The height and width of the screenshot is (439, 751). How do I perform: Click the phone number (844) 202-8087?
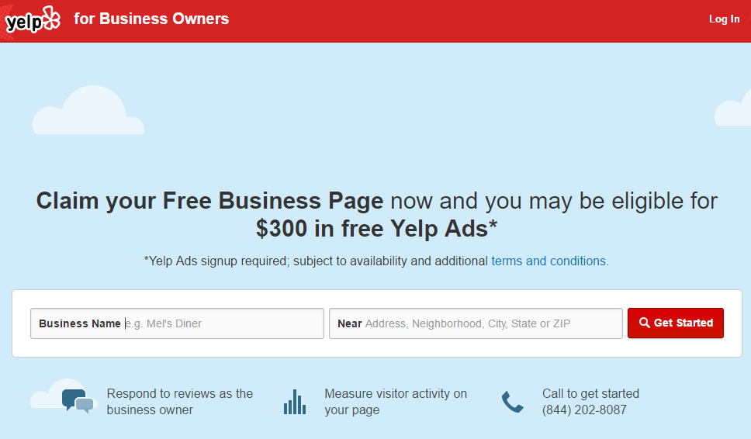(584, 410)
